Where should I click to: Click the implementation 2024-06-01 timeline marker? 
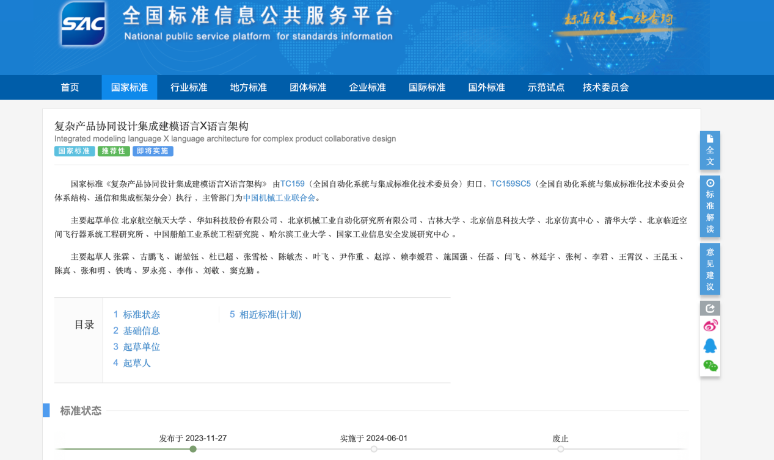374,449
